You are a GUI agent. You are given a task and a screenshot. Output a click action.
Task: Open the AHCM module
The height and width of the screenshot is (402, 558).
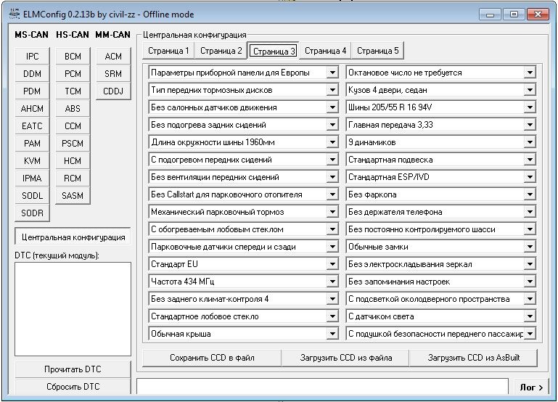point(32,109)
